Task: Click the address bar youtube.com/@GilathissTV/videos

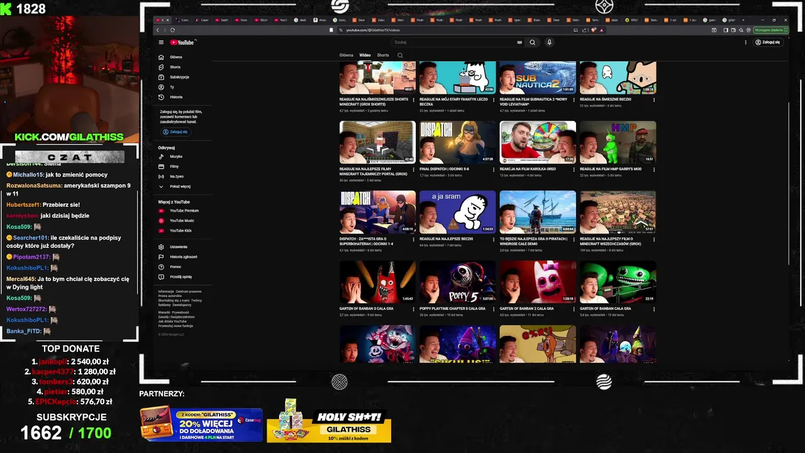Action: pyautogui.click(x=372, y=30)
